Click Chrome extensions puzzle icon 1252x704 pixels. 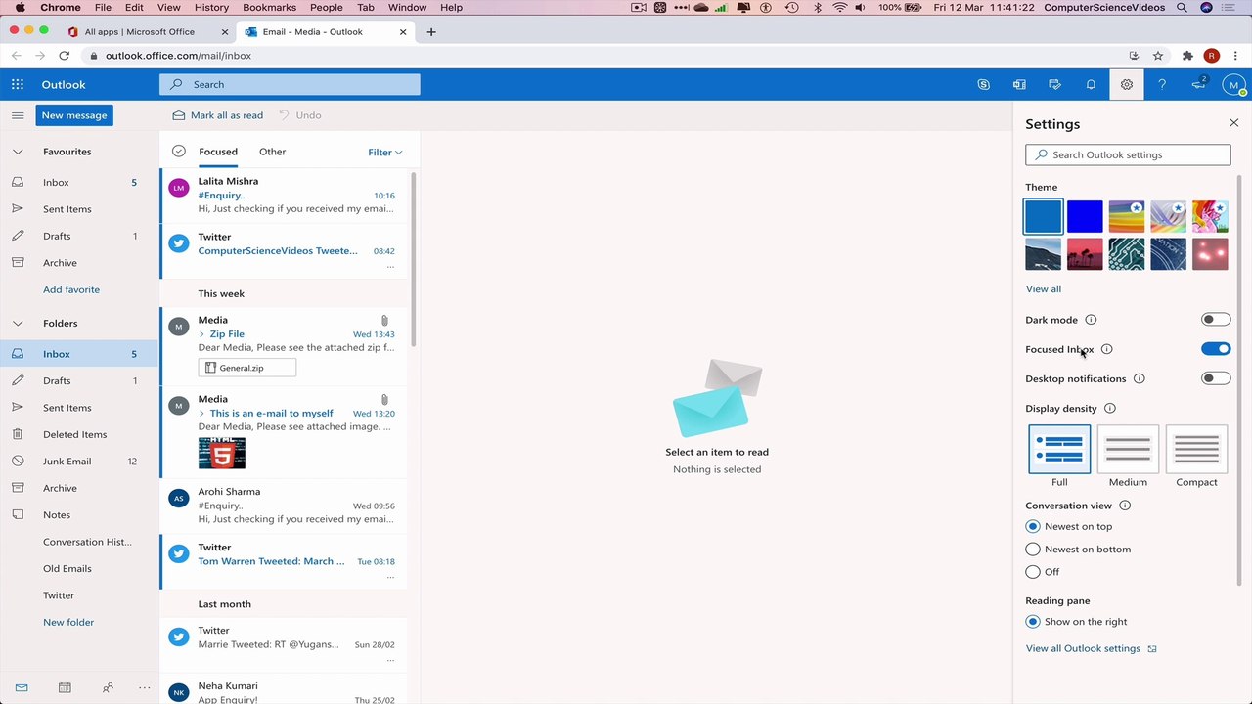(x=1187, y=56)
